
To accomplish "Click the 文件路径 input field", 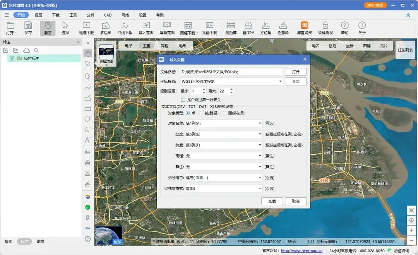I will coord(231,72).
